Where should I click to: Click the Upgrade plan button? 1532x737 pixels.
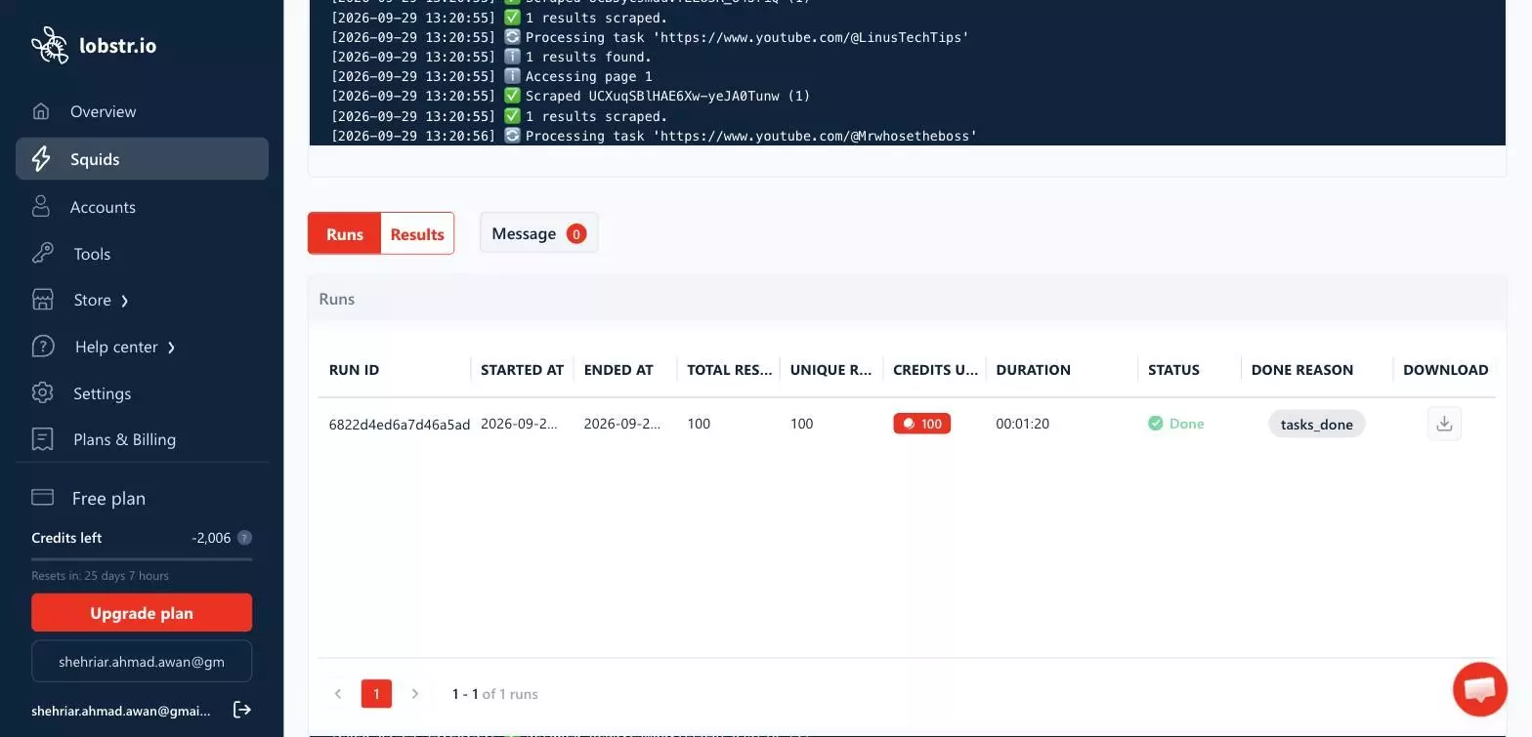click(142, 613)
